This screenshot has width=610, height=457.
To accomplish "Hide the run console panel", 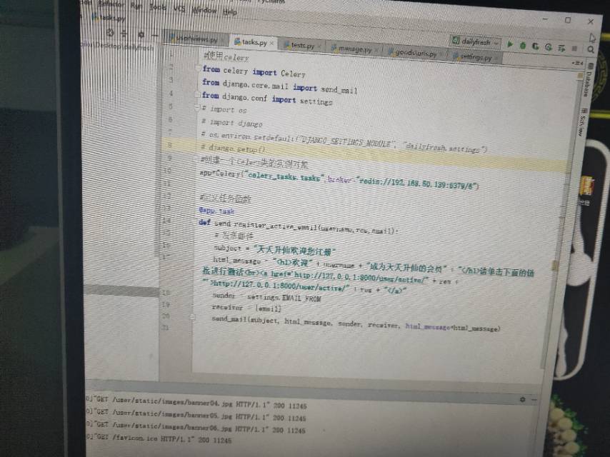I will (534, 400).
